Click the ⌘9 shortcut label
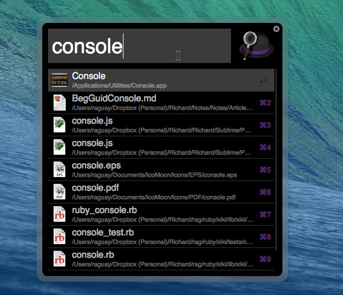343x295 pixels. click(265, 259)
